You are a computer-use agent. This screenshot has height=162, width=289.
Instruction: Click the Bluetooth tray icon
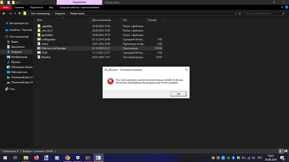[233, 158]
